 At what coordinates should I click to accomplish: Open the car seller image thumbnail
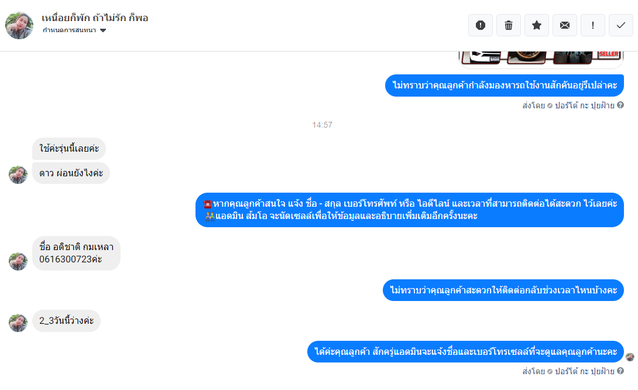tap(541, 58)
